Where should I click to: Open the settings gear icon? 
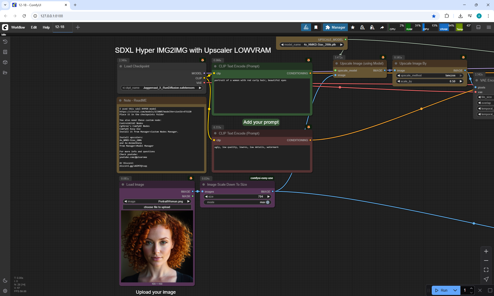5,291
